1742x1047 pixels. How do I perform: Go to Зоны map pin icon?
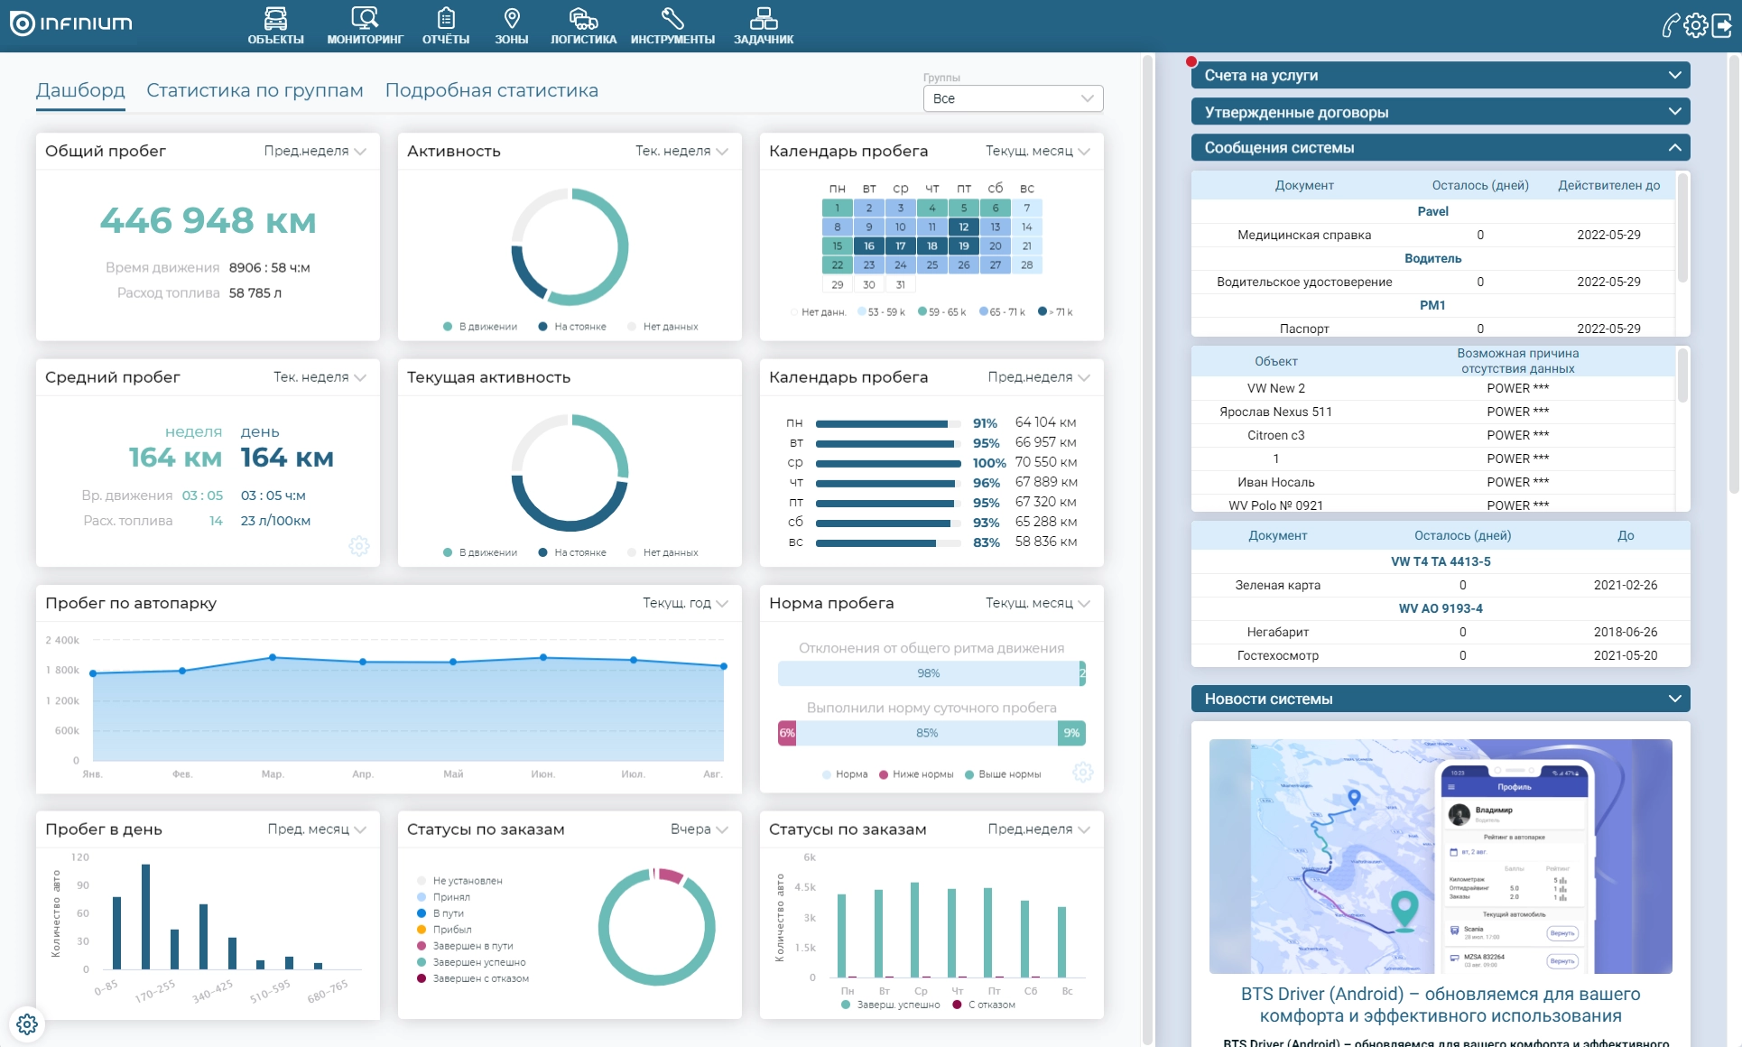[x=511, y=25]
